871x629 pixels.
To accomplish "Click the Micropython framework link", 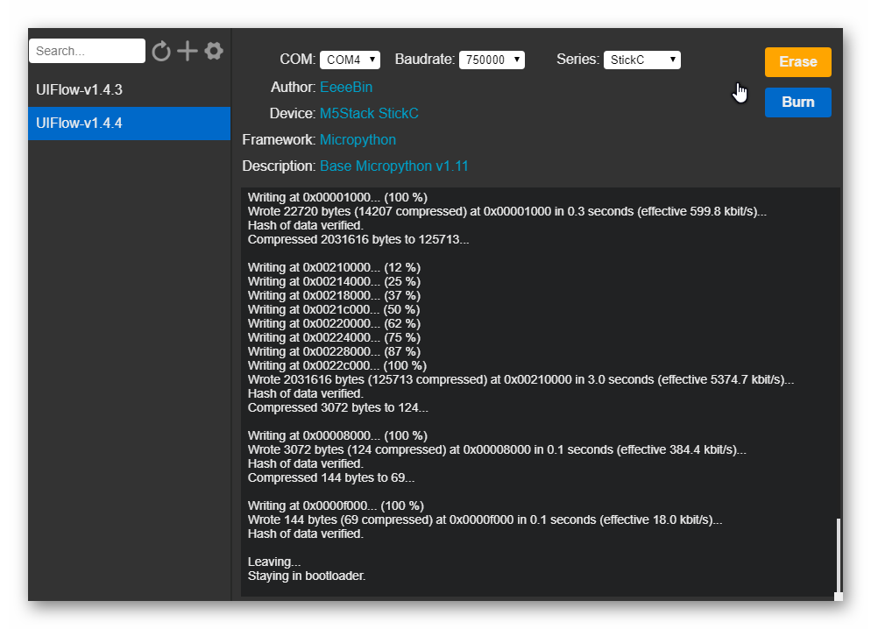I will [x=358, y=139].
